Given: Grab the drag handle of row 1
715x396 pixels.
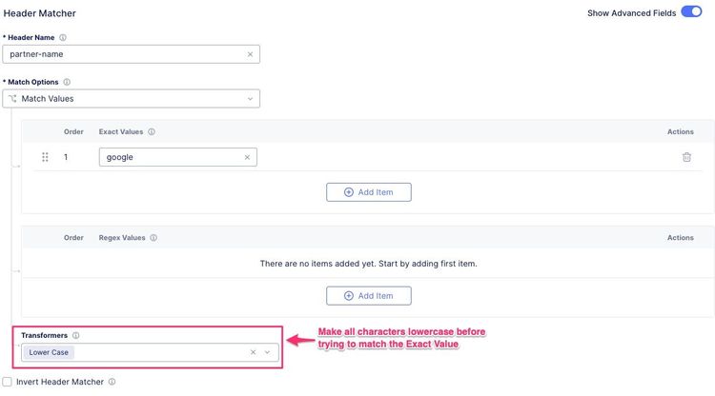Looking at the screenshot, I should point(45,157).
